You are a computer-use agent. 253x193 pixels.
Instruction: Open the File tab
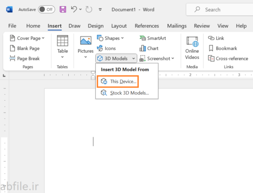[x=12, y=26]
